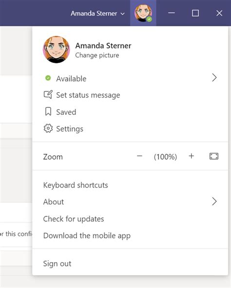
Task: Expand the chevron beside About
Action: coord(214,202)
